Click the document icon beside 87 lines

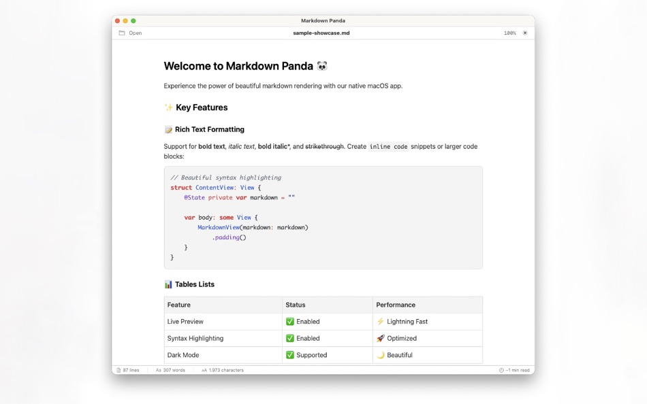click(x=119, y=370)
